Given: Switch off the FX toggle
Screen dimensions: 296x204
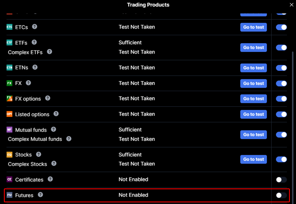Looking at the screenshot, I should (x=281, y=83).
